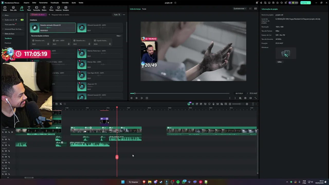329x185 pixels.
Task: Open the Modelos tab
Action: coord(66,8)
